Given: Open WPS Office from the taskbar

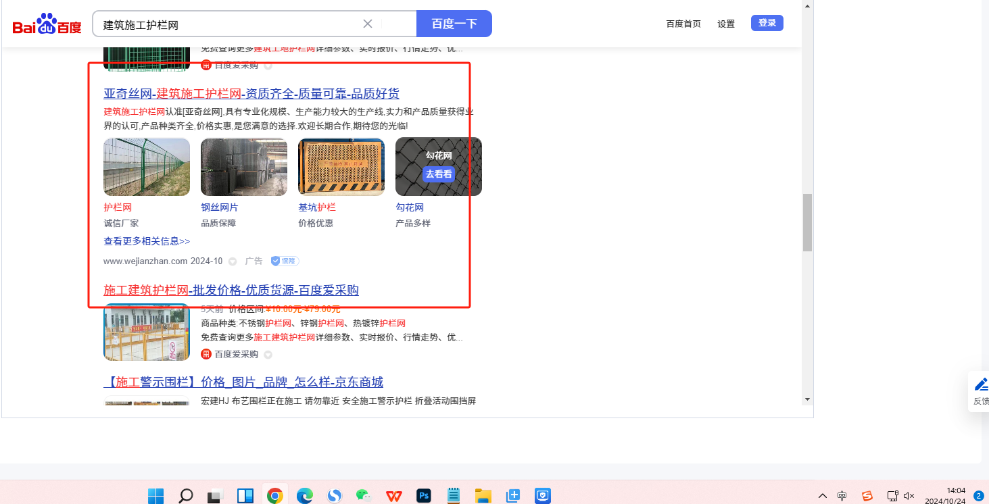Looking at the screenshot, I should (393, 496).
